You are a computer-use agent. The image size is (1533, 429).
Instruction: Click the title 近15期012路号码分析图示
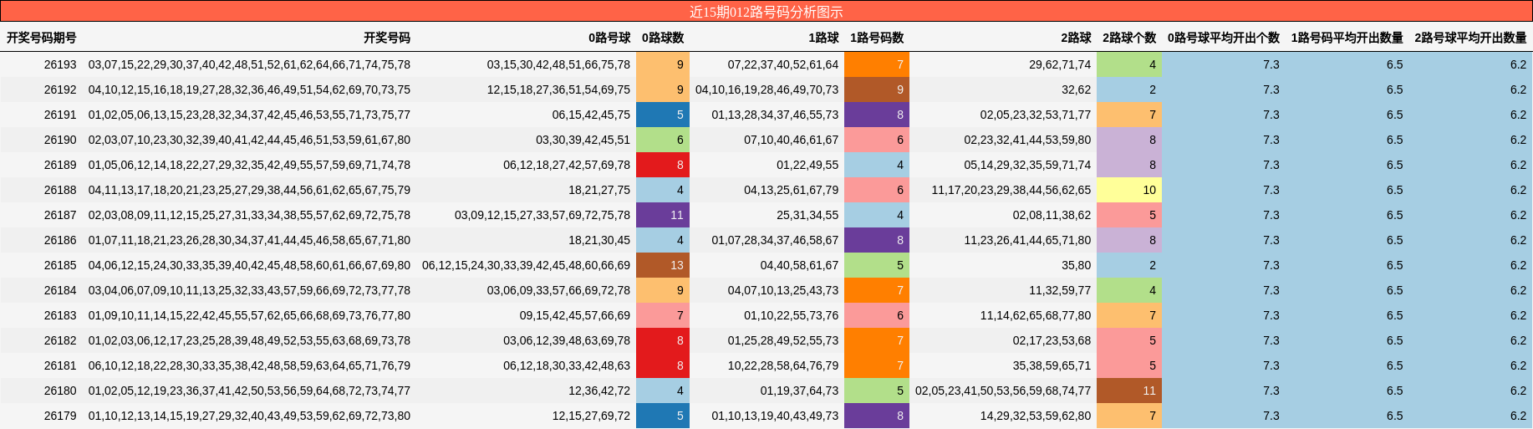click(x=766, y=12)
